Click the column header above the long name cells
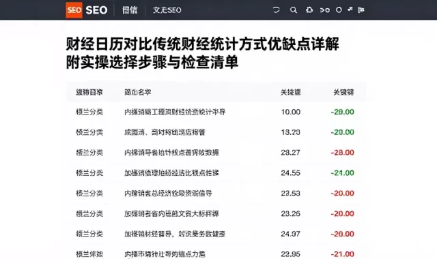The height and width of the screenshot is (259, 437). 138,92
